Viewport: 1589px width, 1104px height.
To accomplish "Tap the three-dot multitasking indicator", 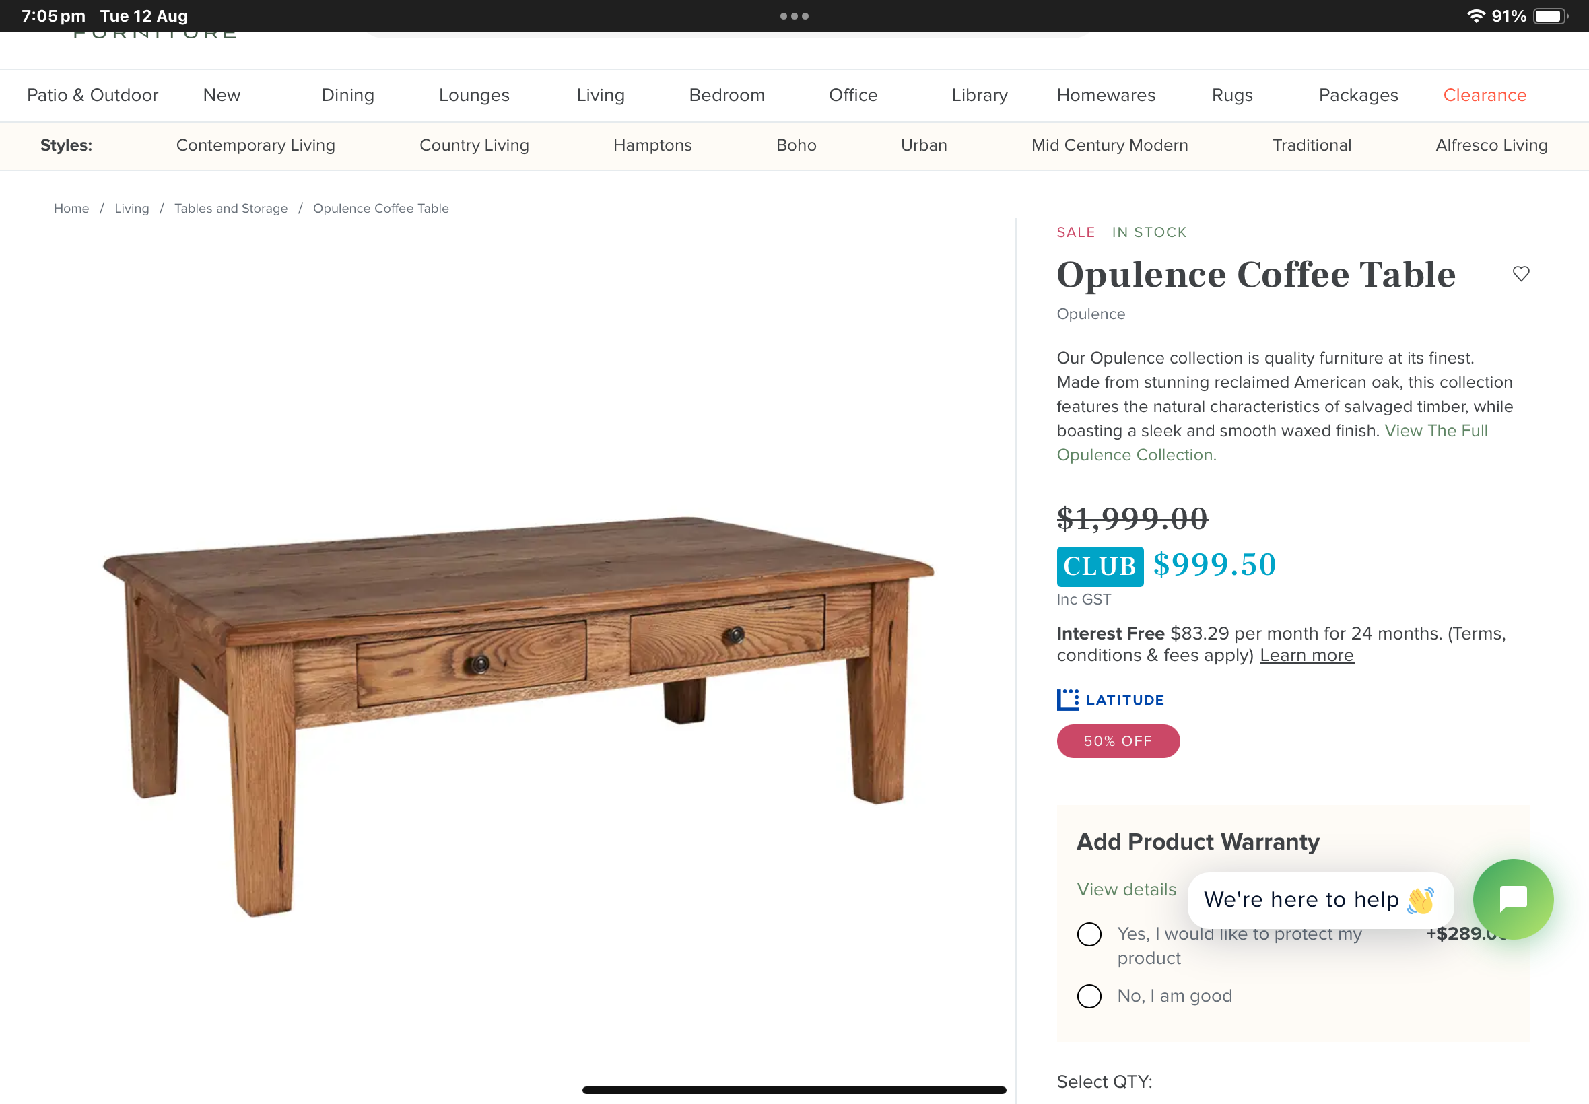I will click(794, 16).
